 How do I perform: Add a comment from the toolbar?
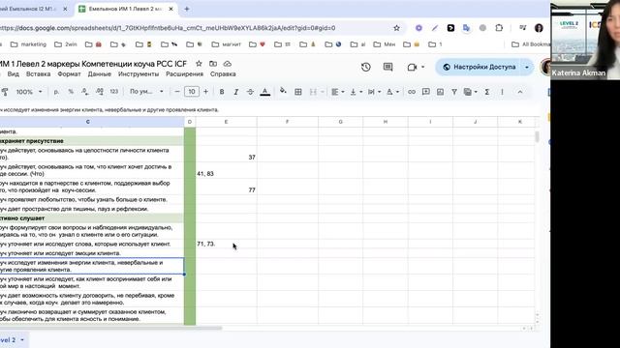coord(426,92)
